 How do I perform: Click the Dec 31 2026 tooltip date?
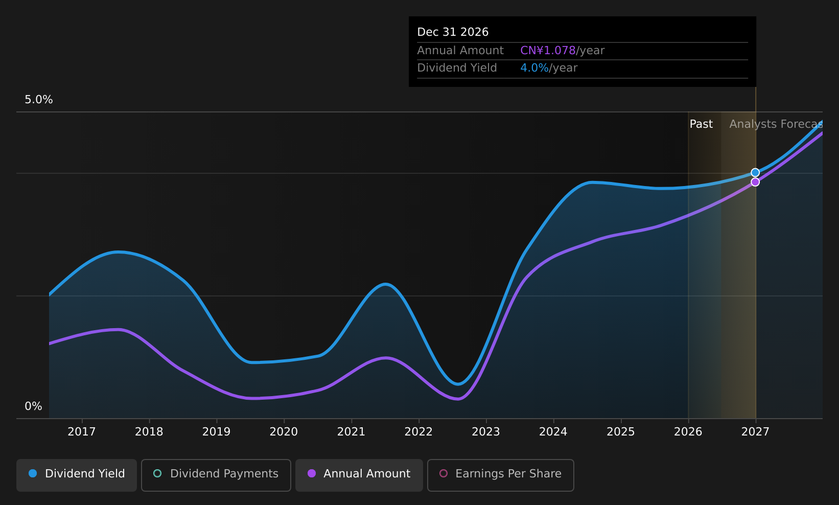(453, 32)
